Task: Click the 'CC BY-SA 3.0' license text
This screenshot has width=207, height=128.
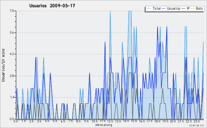Action: [196, 126]
